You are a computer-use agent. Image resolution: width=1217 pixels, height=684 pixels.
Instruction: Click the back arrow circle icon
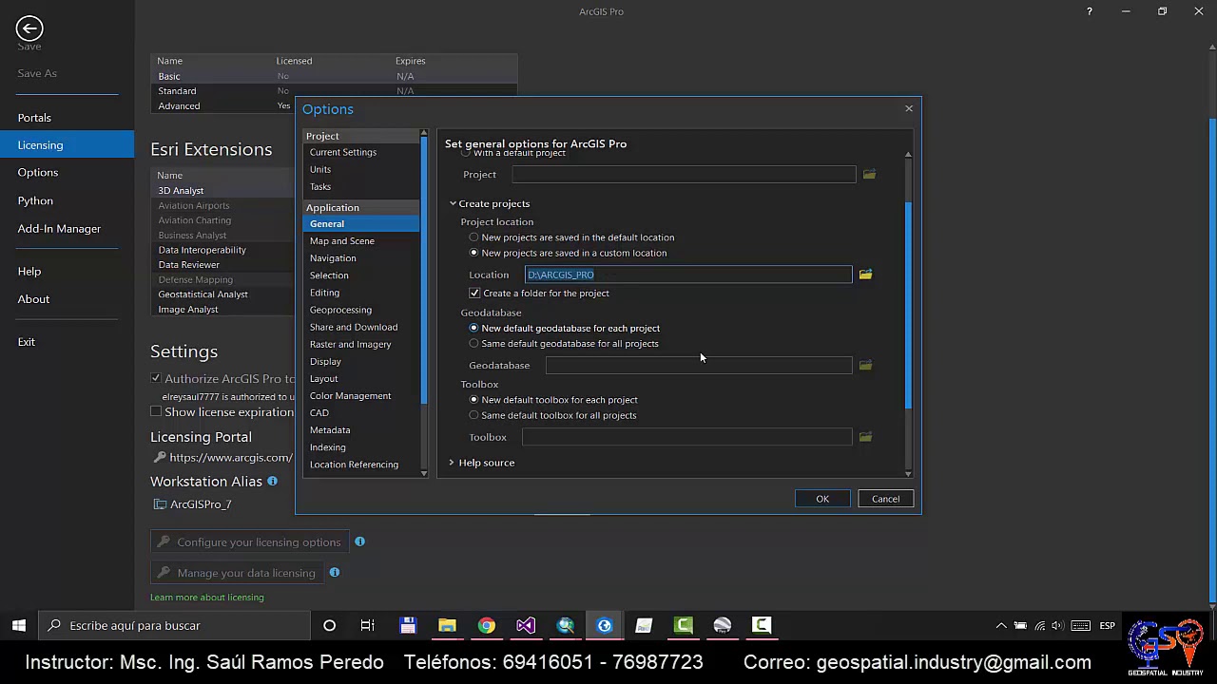[x=29, y=28]
